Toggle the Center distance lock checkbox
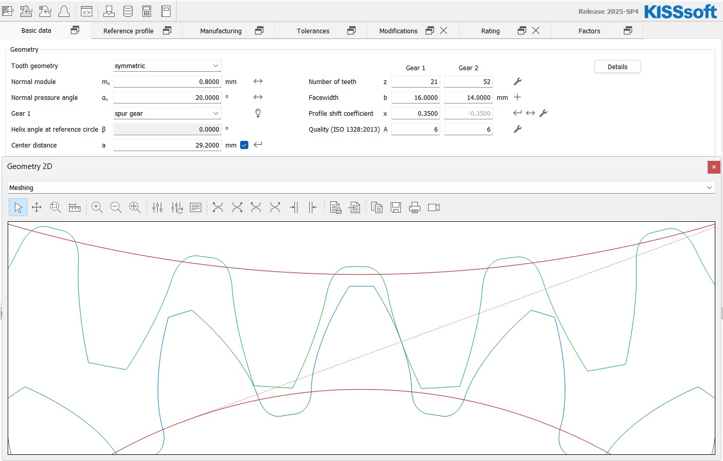 tap(244, 145)
